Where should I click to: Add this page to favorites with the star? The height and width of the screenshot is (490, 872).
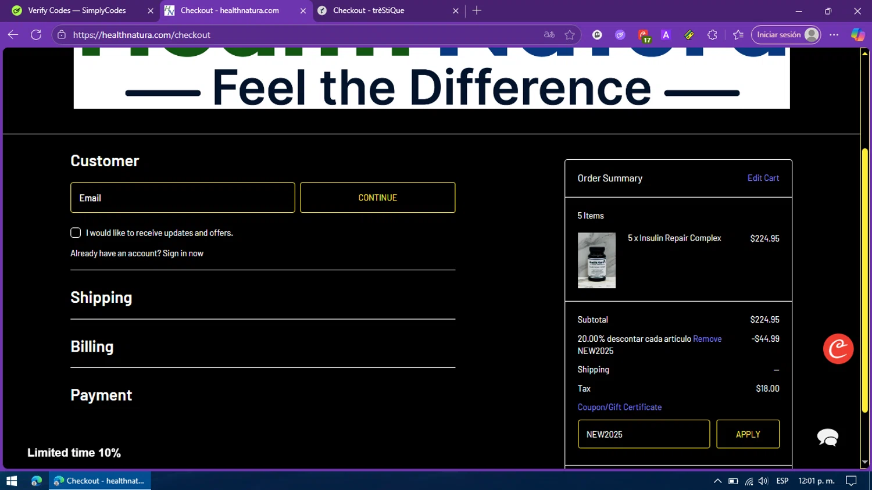(x=570, y=35)
